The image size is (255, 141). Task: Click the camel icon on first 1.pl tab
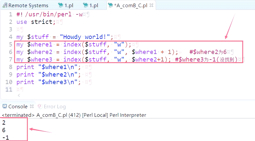(61, 5)
